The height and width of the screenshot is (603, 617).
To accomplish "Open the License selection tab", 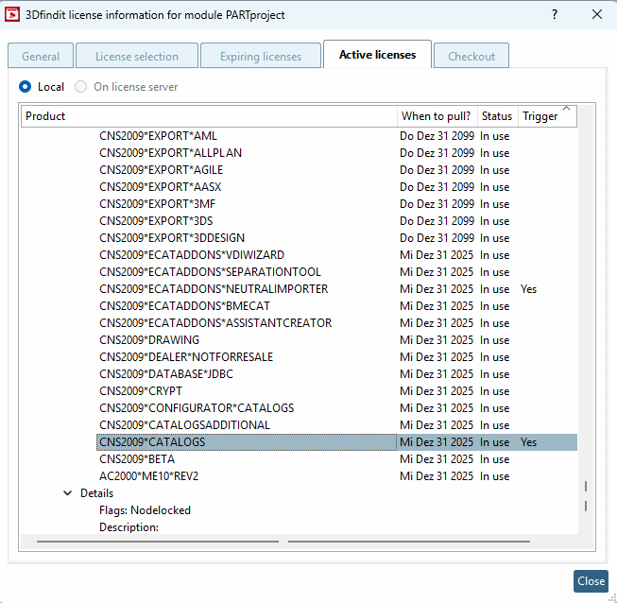I will (137, 56).
